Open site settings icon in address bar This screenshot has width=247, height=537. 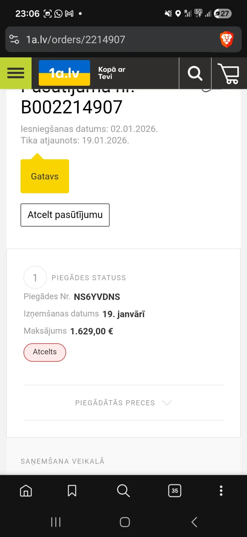14,39
